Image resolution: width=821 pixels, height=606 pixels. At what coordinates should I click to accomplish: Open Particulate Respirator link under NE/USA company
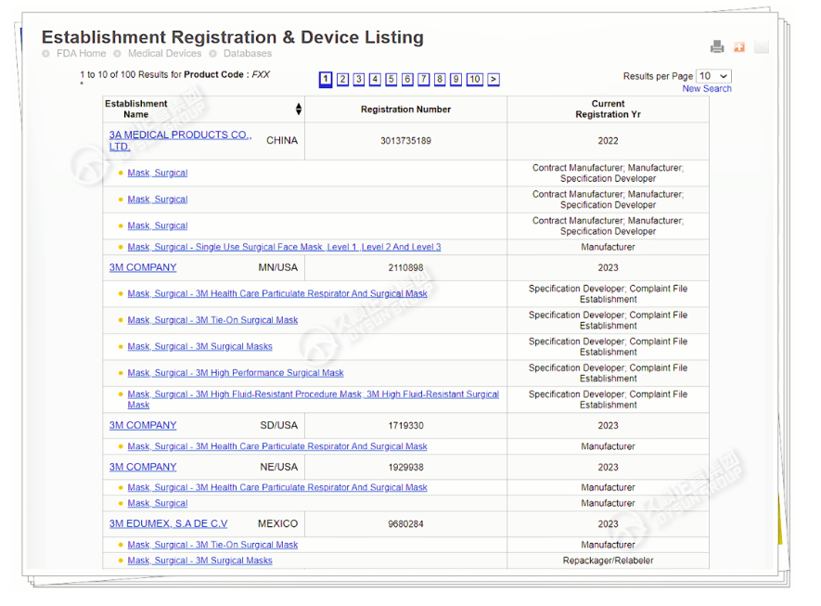[x=277, y=487]
